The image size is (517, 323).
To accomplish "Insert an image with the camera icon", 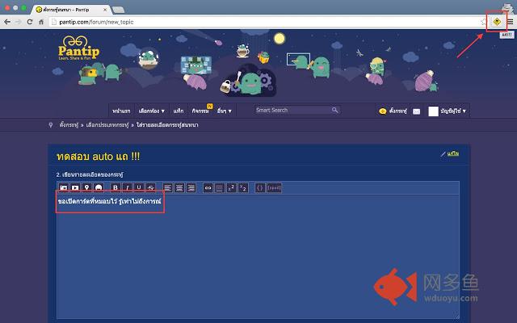I will coord(63,188).
